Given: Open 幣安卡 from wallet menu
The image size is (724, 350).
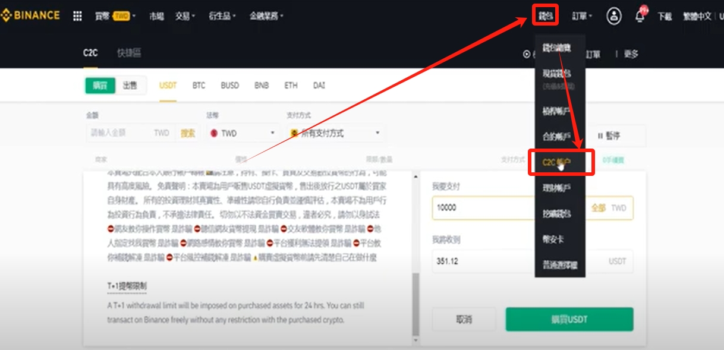Looking at the screenshot, I should (x=552, y=239).
